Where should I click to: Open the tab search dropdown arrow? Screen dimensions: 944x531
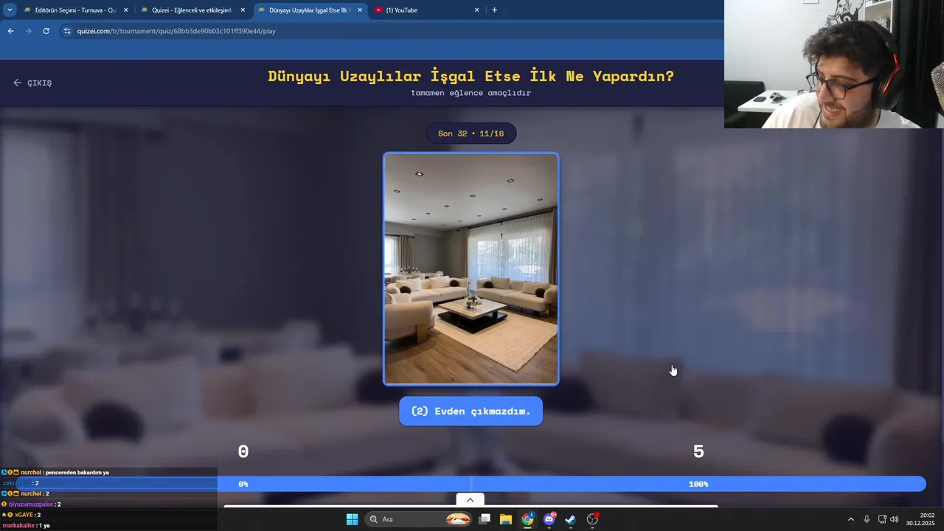click(9, 10)
